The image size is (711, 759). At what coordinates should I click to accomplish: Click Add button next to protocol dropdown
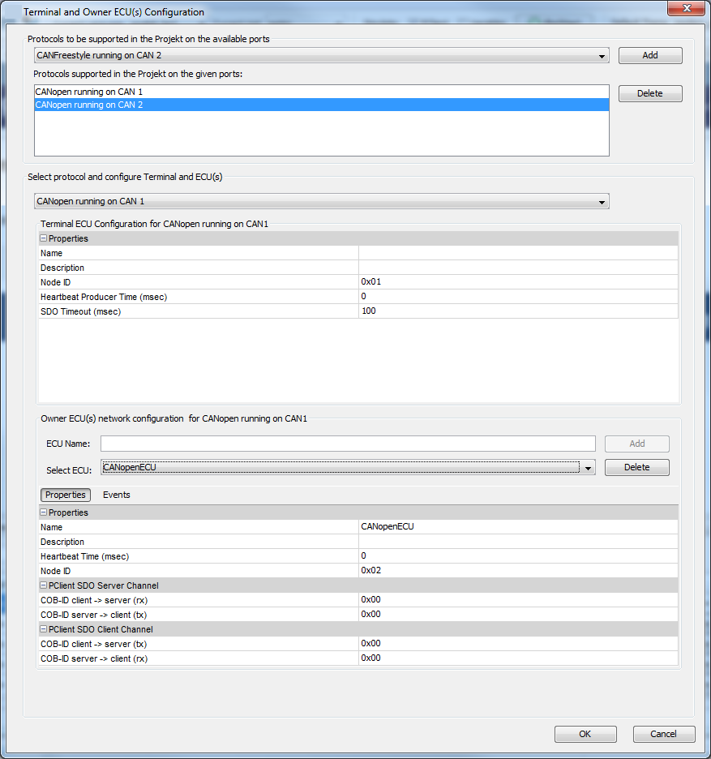[649, 56]
